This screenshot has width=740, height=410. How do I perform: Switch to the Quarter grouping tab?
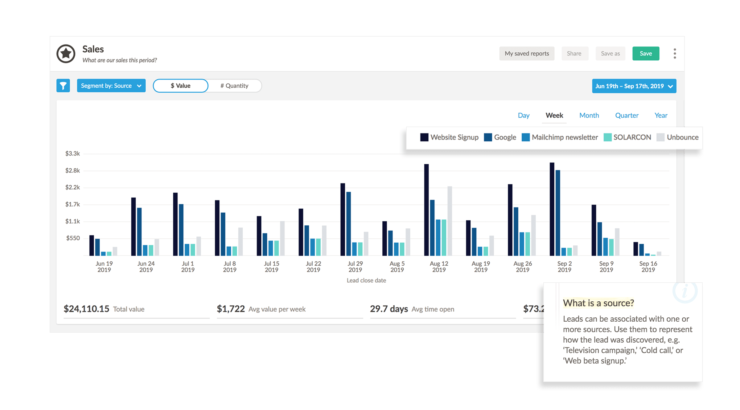tap(627, 115)
